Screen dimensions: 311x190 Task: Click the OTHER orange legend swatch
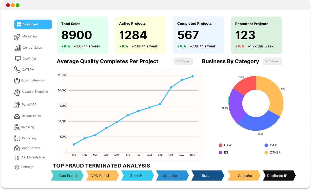[x=266, y=153]
